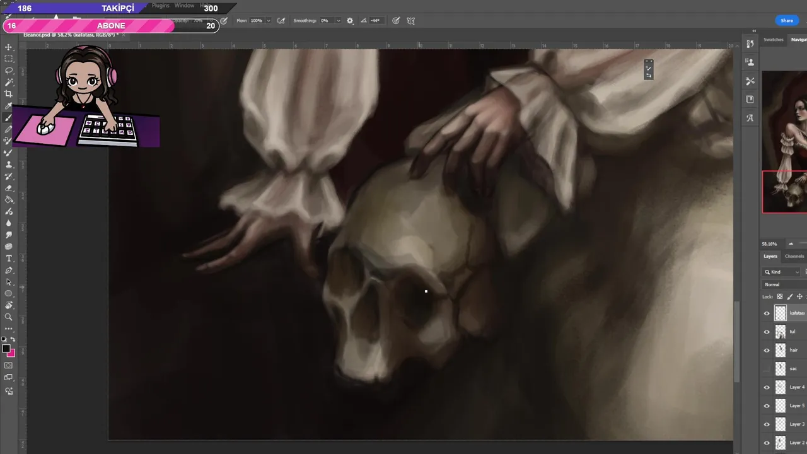Select the Move tool
This screenshot has width=807, height=454.
click(x=9, y=47)
